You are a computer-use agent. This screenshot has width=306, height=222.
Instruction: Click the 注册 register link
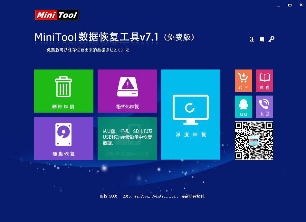pyautogui.click(x=257, y=40)
